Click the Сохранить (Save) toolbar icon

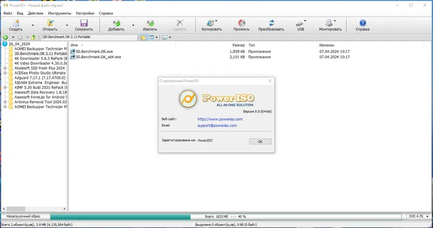pyautogui.click(x=84, y=23)
